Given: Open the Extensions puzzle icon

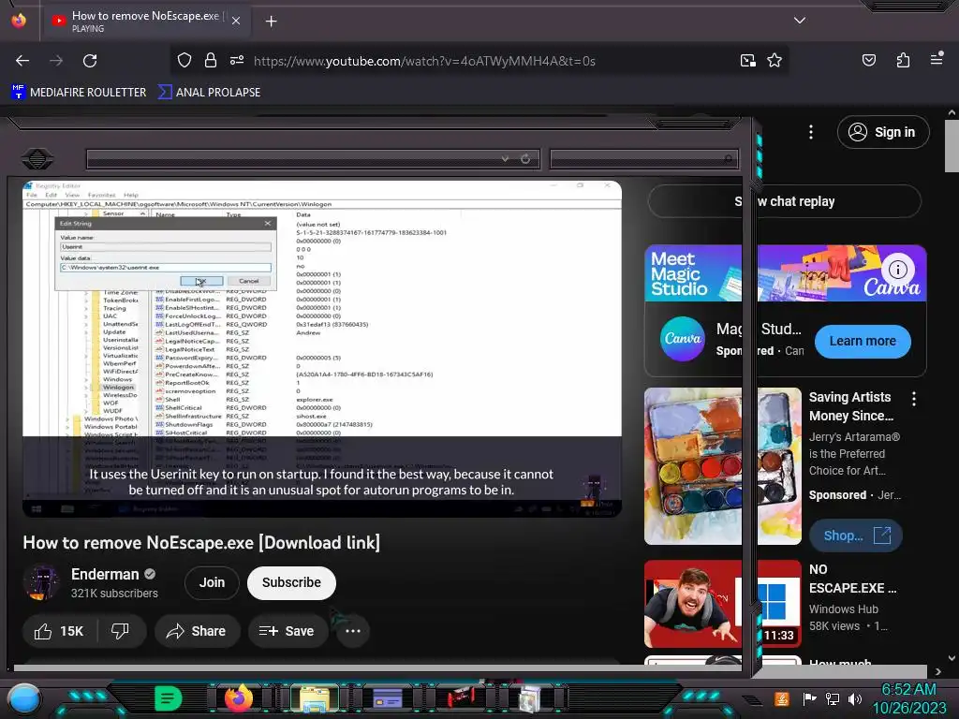Looking at the screenshot, I should coord(903,60).
